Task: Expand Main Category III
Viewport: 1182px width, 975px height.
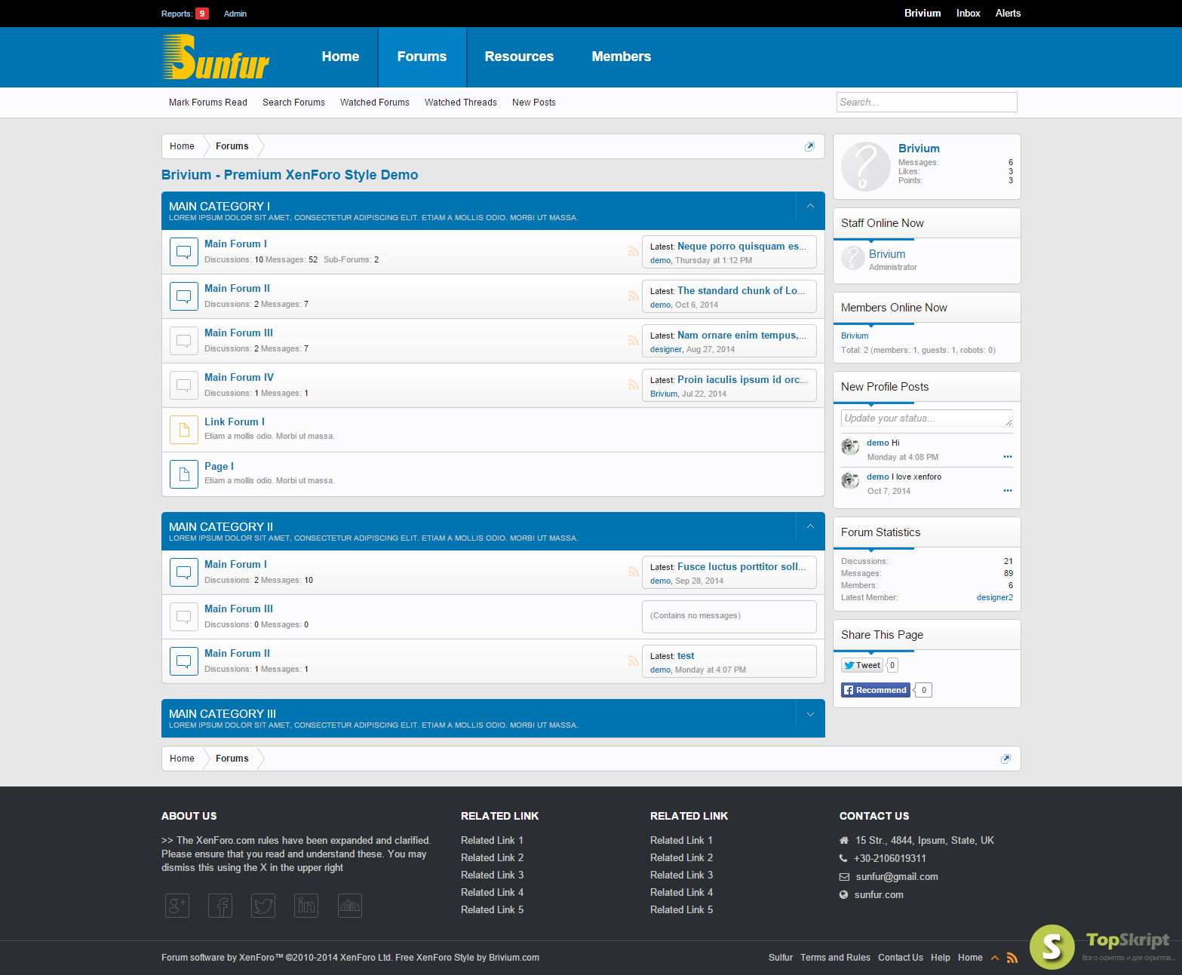Action: coord(810,714)
